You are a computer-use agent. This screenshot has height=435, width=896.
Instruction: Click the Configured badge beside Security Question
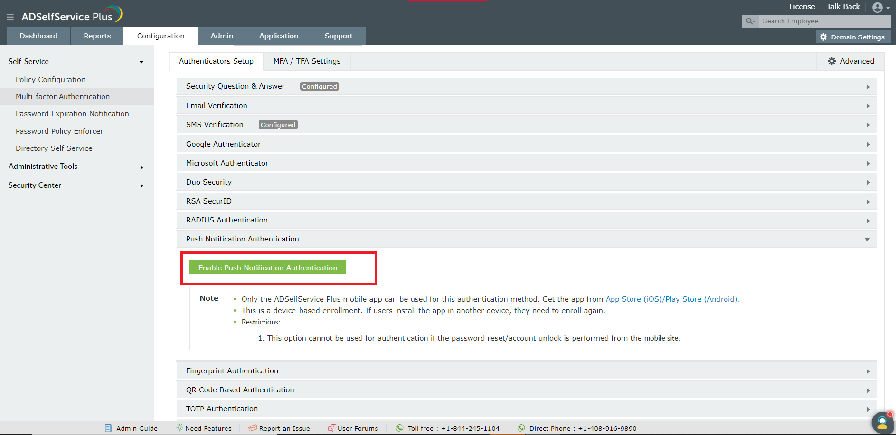click(320, 86)
